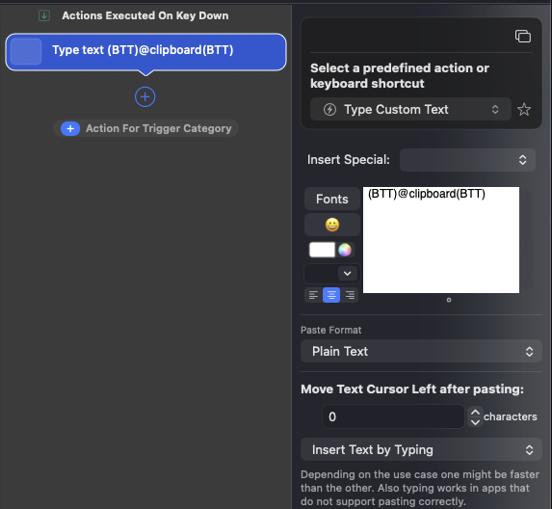The height and width of the screenshot is (509, 552).
Task: Click the white color swatch
Action: pyautogui.click(x=322, y=250)
